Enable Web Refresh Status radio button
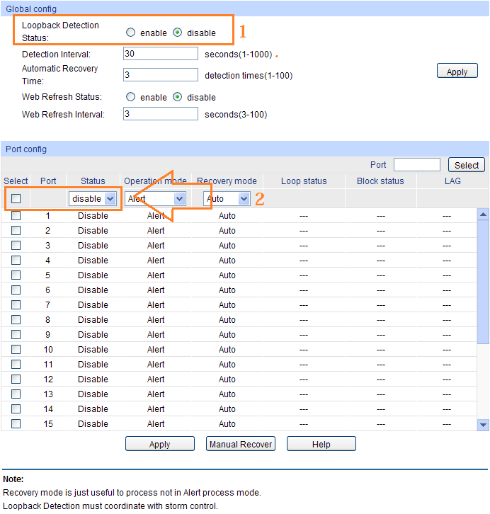490x514 pixels. pos(130,97)
